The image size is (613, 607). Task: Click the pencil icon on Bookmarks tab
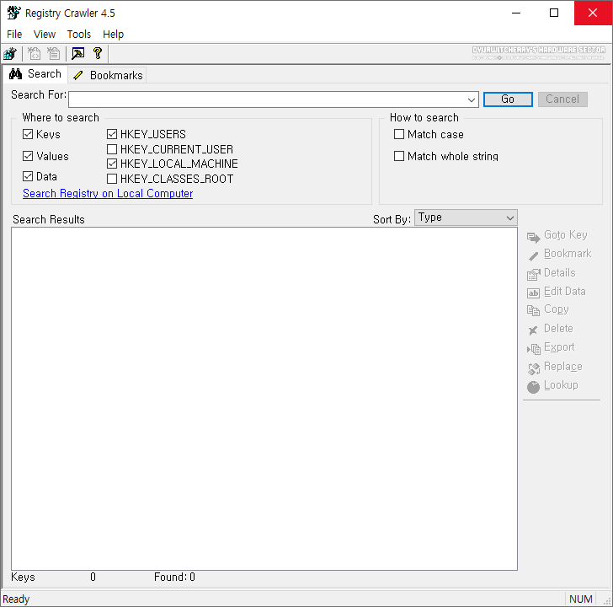pyautogui.click(x=78, y=75)
